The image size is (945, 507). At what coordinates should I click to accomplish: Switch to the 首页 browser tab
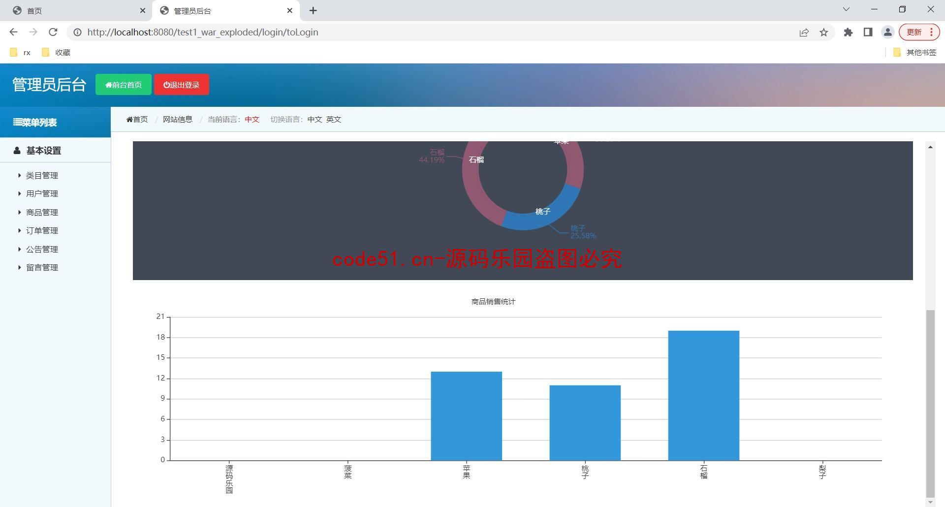[x=76, y=11]
